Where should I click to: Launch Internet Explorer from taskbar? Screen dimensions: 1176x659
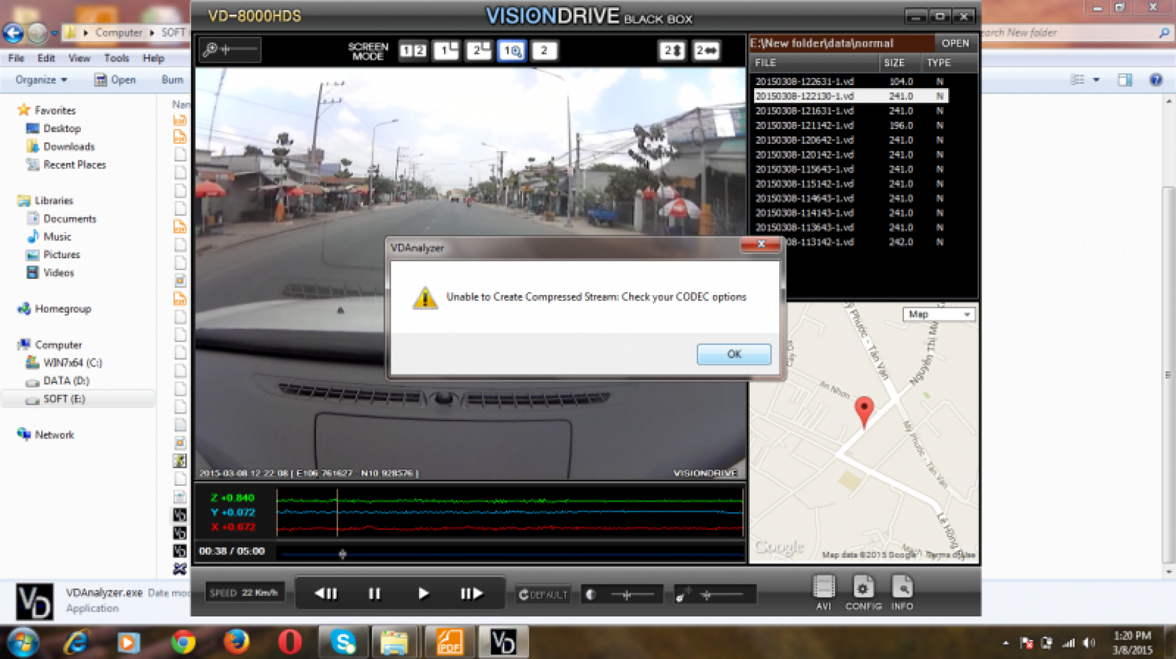click(x=77, y=642)
